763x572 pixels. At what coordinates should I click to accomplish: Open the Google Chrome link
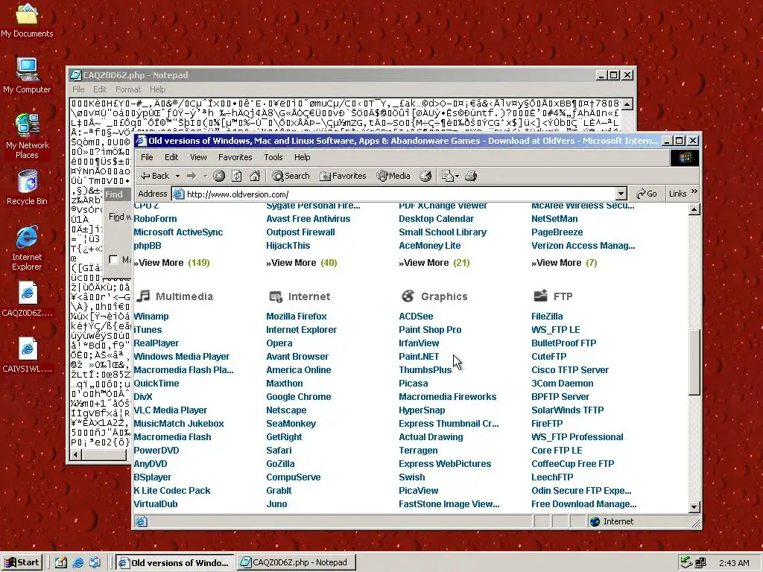click(x=298, y=397)
